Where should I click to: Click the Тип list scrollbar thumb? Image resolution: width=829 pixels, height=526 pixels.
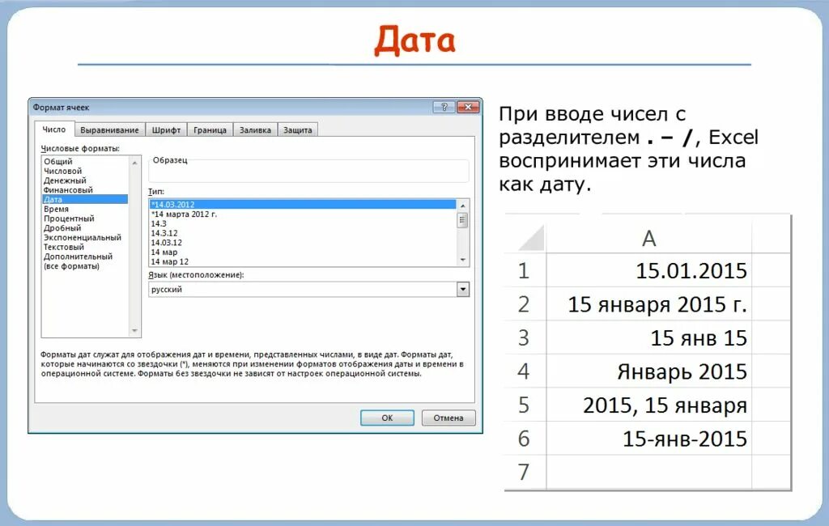click(x=462, y=220)
